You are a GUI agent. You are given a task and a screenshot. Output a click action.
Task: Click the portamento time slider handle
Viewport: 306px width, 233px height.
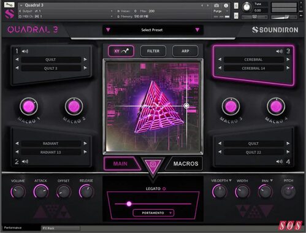129,204
